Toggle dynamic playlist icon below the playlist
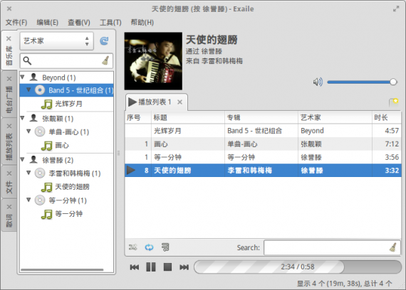Viewport: 406px width, 290px height. coord(165,247)
